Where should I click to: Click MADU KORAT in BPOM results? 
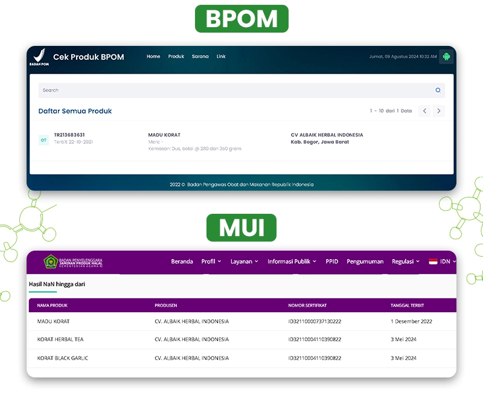[164, 135]
